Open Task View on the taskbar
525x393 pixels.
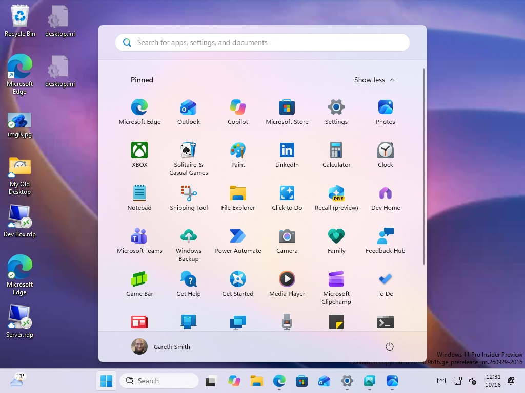click(x=212, y=381)
